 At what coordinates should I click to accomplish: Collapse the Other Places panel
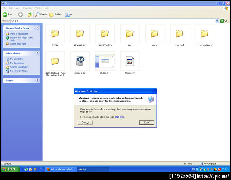pos(37,53)
